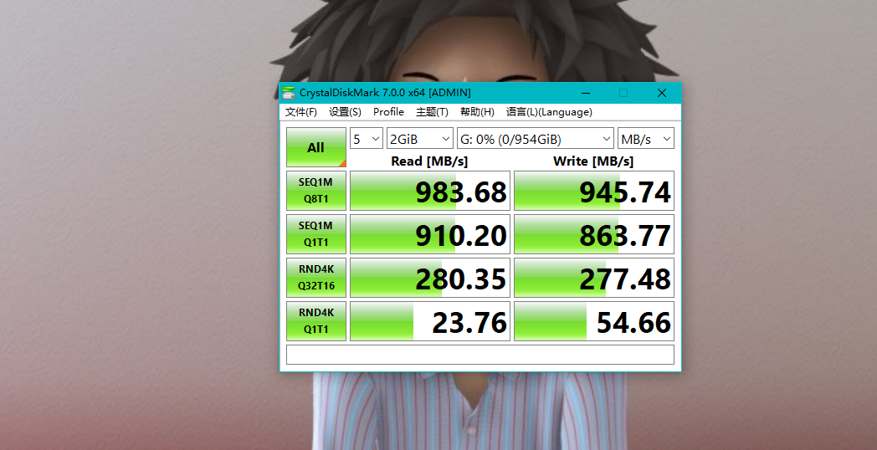The height and width of the screenshot is (450, 877).
Task: Open the 主题(T) menu
Action: tap(432, 112)
